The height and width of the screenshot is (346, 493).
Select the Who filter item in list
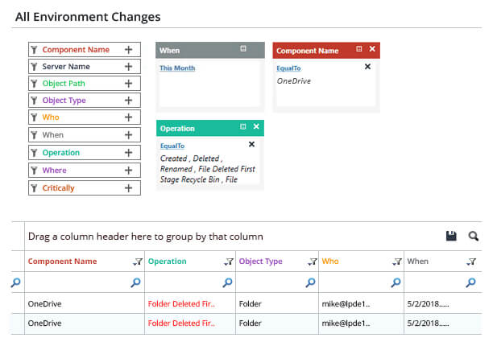pos(51,118)
